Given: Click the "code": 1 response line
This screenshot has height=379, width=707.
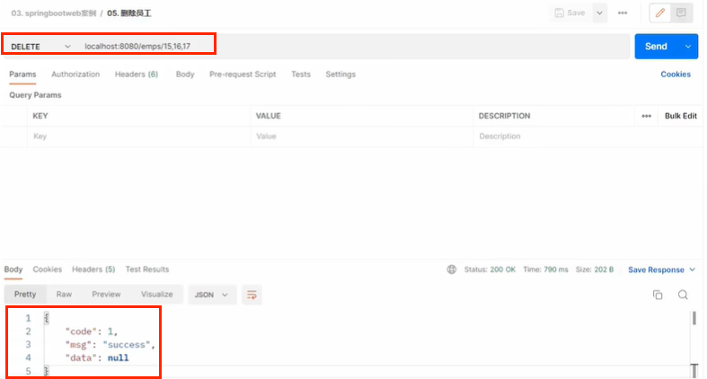Looking at the screenshot, I should 92,331.
